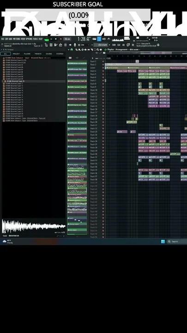This screenshot has width=187, height=333.
Task: Click the red Record button
Action: [x=61, y=39]
